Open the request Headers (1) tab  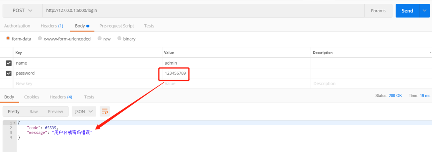click(x=52, y=26)
